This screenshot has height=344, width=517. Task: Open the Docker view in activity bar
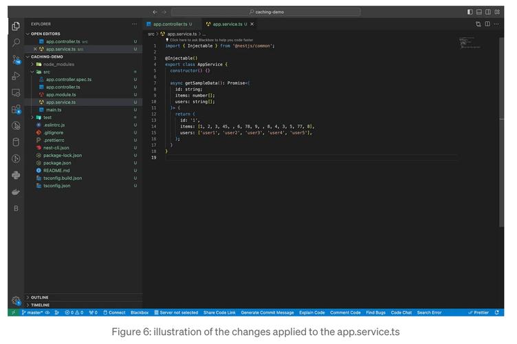[x=16, y=191]
